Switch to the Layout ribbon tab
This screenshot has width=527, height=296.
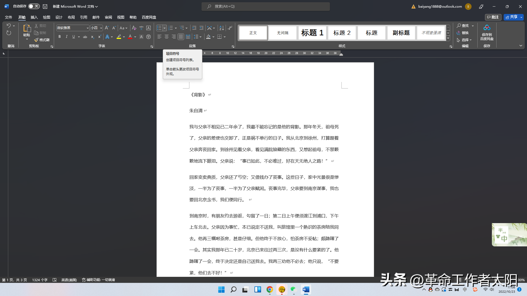coord(71,17)
